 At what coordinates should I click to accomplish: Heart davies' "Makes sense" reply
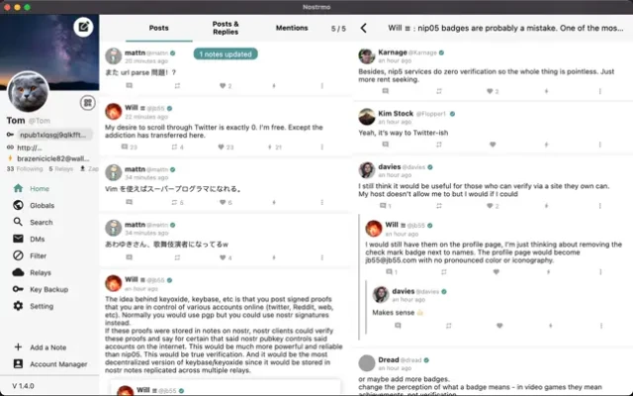(499, 326)
